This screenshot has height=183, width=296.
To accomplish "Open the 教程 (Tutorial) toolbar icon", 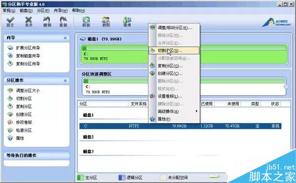I will pos(106,22).
